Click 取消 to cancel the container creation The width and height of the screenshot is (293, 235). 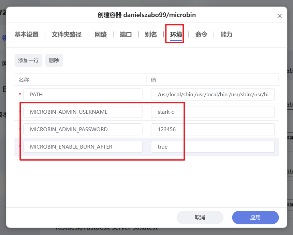pyautogui.click(x=200, y=217)
